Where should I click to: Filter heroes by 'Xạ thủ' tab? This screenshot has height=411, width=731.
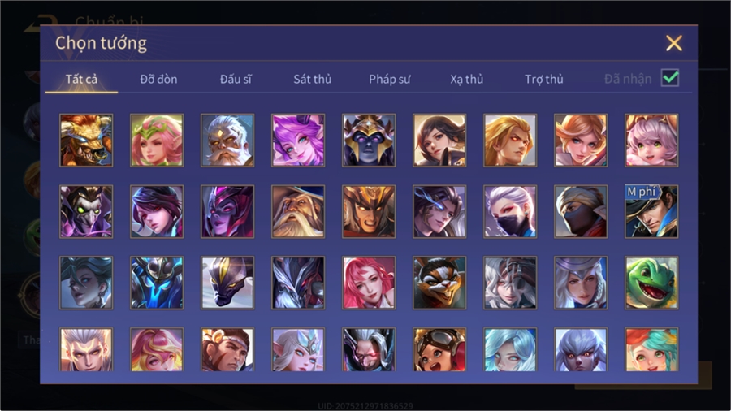tap(467, 80)
